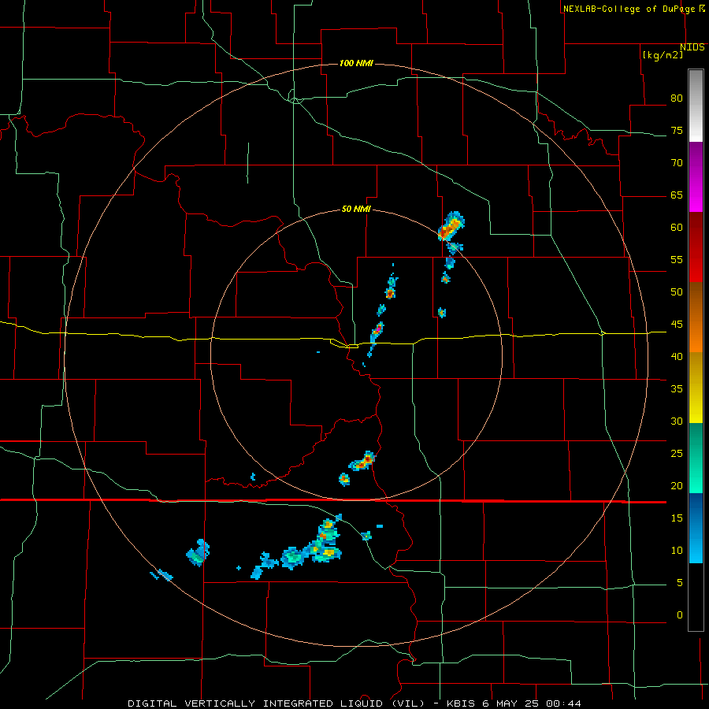Click the 6 MAY 25 date in caption
The width and height of the screenshot is (709, 709).
(x=513, y=703)
